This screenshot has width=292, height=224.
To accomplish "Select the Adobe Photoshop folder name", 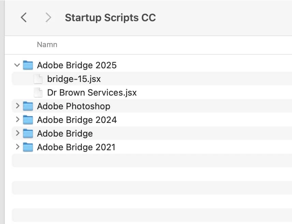I will 73,106.
